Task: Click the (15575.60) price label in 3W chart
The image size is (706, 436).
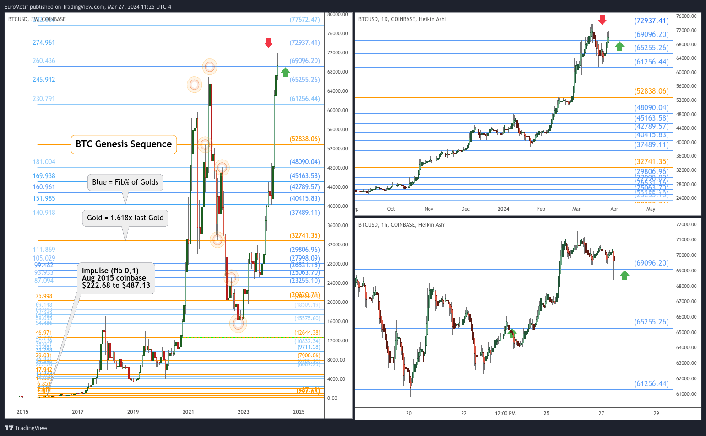Action: click(307, 319)
